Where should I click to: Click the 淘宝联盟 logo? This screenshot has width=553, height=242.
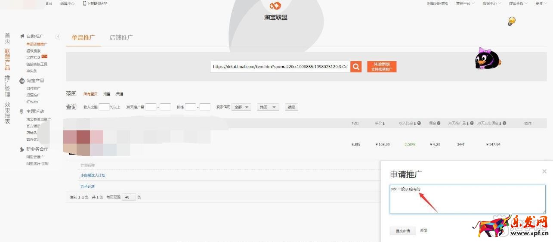click(x=275, y=11)
